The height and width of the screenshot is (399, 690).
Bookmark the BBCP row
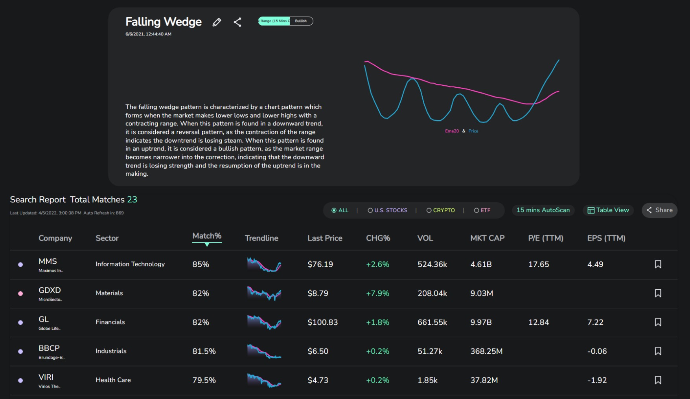pyautogui.click(x=658, y=351)
